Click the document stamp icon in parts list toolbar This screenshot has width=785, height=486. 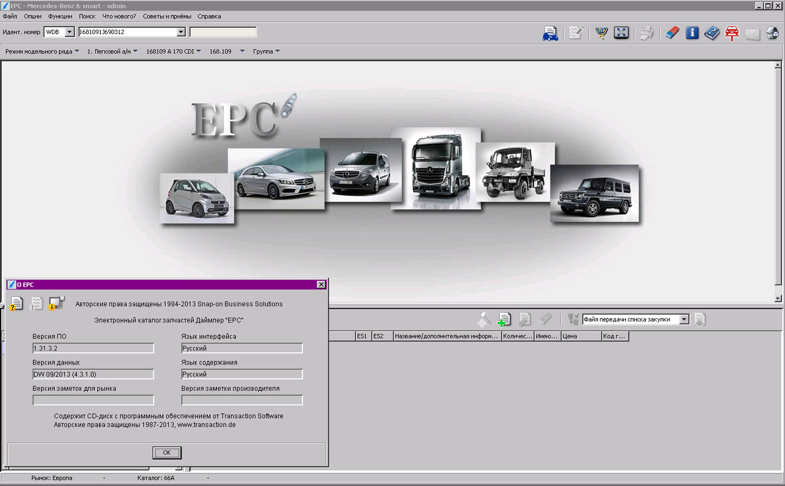coord(525,319)
